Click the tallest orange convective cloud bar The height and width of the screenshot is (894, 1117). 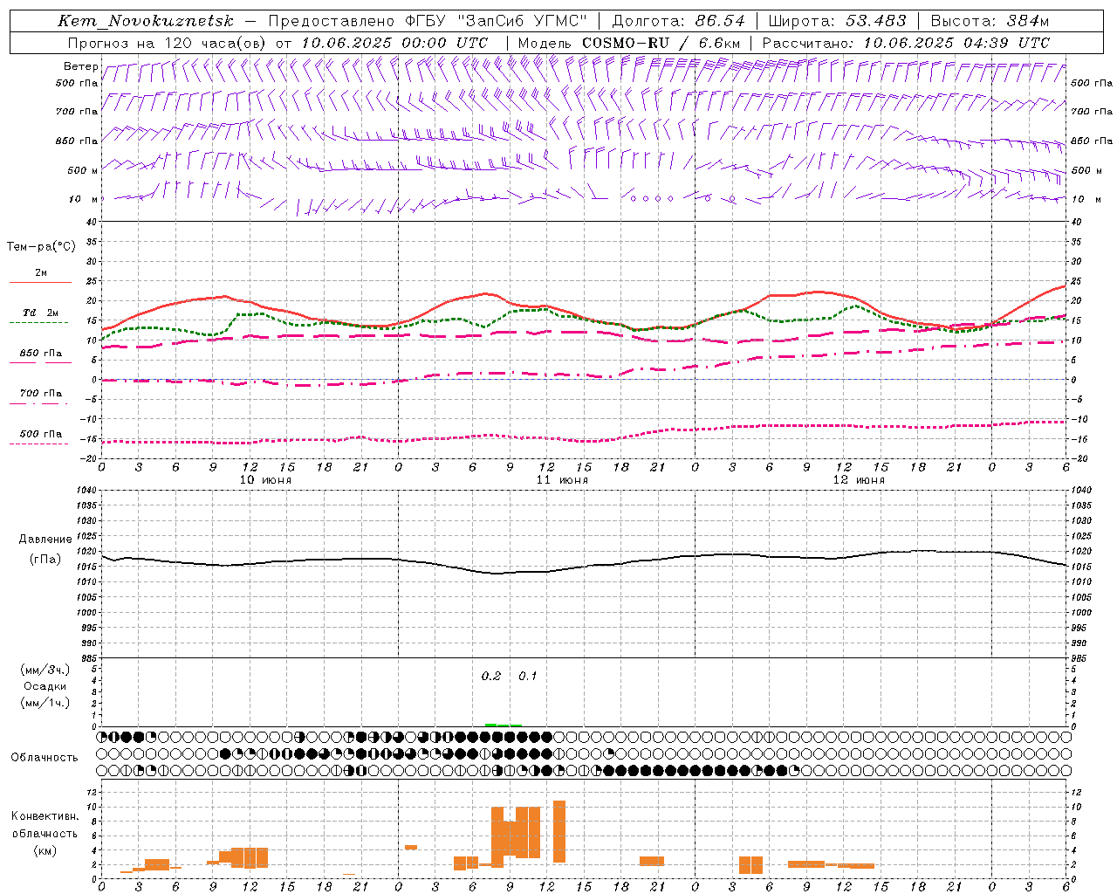[559, 831]
